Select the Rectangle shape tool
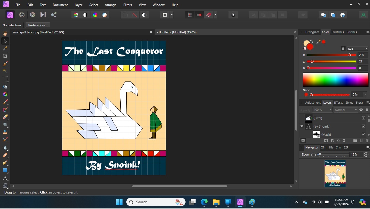This screenshot has width=370, height=209. click(x=5, y=170)
